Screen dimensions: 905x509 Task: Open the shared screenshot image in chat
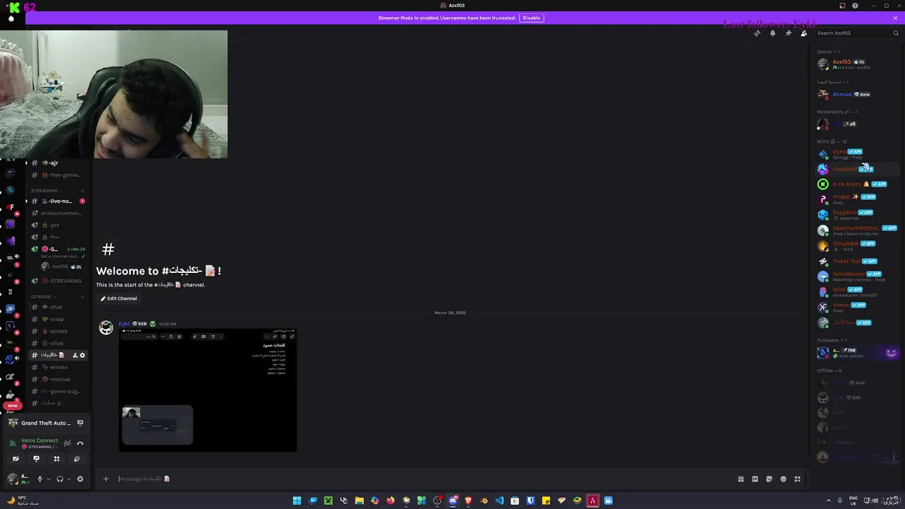click(208, 390)
